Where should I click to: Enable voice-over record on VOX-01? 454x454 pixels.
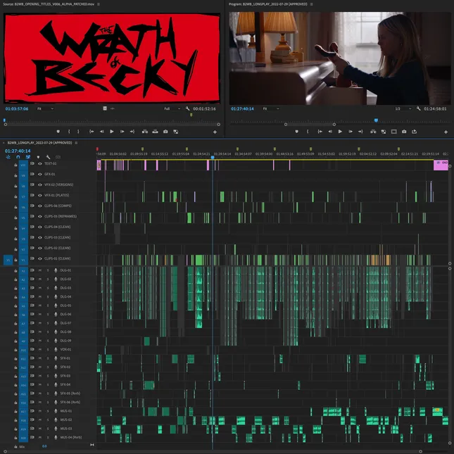(x=56, y=350)
